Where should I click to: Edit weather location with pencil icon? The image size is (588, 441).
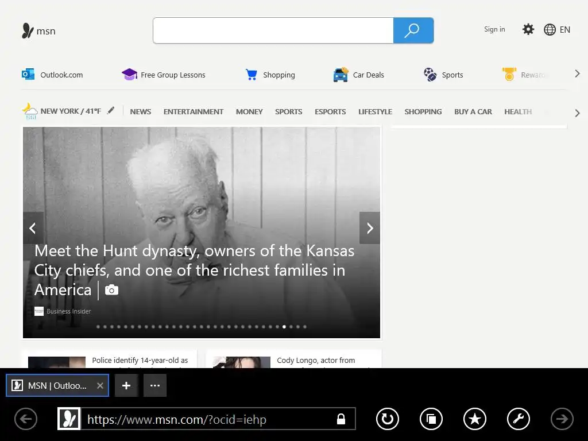click(111, 111)
